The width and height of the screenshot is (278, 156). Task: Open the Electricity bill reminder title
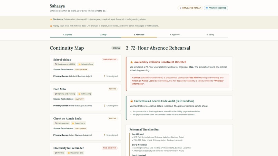click(x=69, y=148)
